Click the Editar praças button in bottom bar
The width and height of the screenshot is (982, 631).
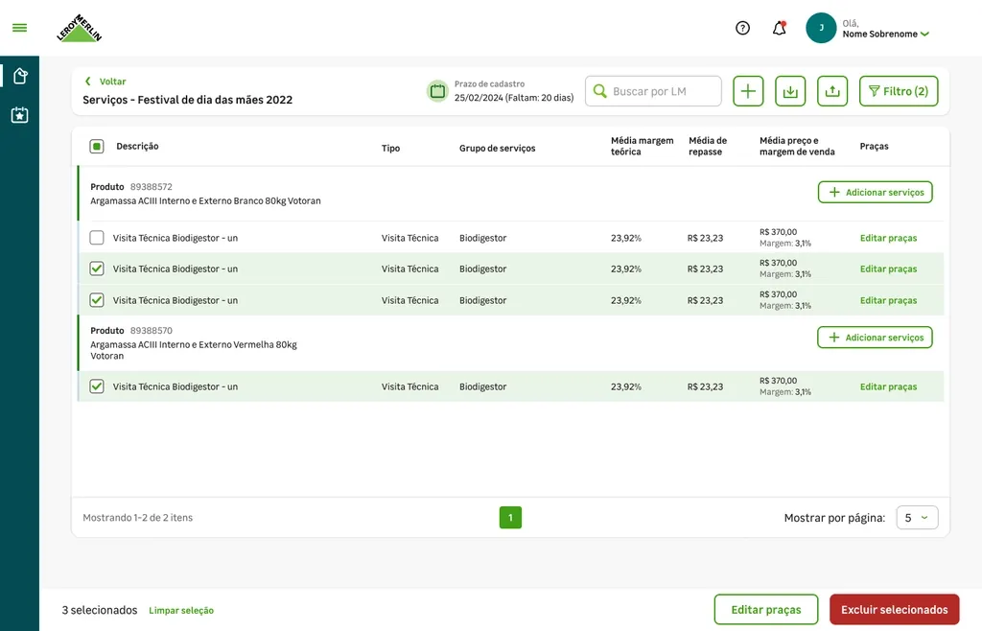(766, 610)
